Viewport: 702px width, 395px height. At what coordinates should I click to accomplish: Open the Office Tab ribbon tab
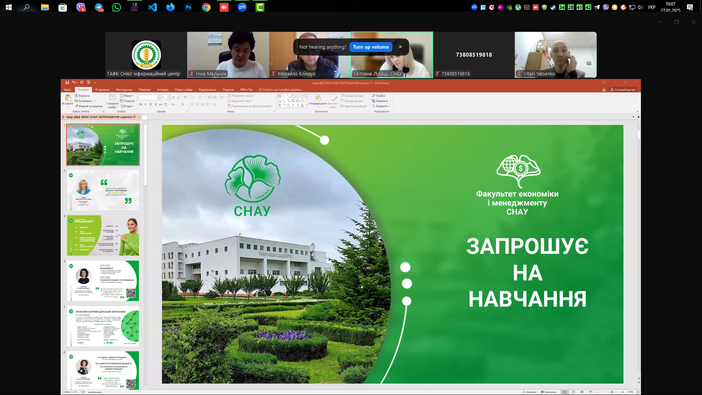(x=246, y=90)
